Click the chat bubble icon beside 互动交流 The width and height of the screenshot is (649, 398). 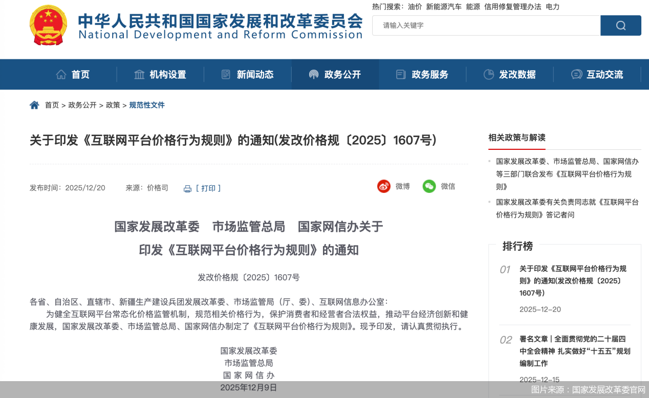click(x=576, y=74)
